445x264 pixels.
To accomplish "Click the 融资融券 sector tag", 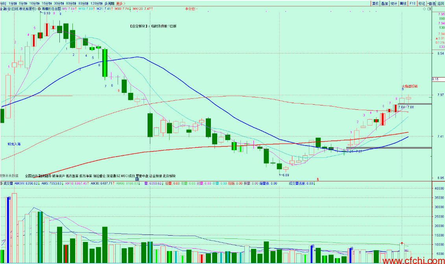I will pos(45,176).
